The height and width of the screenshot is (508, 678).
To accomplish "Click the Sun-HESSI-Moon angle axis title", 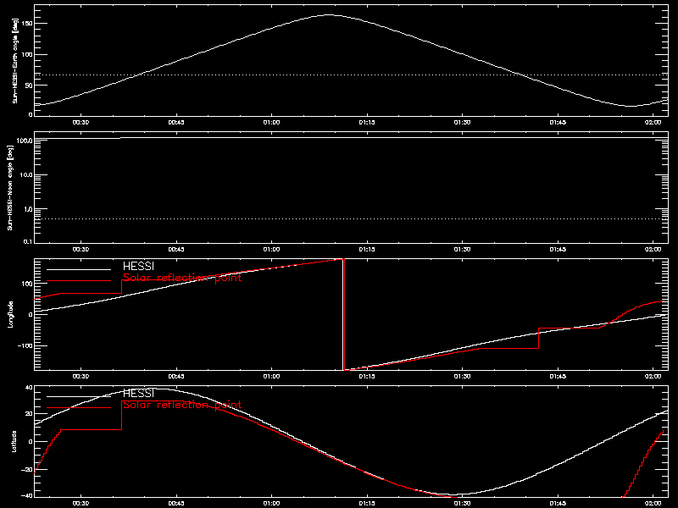I will click(x=10, y=187).
